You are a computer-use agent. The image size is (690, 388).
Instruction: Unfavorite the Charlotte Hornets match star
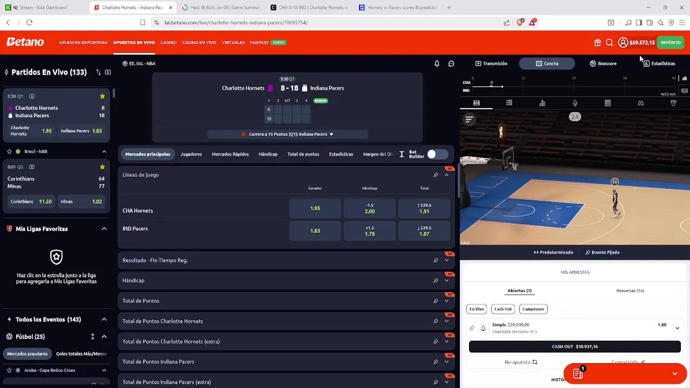[102, 96]
